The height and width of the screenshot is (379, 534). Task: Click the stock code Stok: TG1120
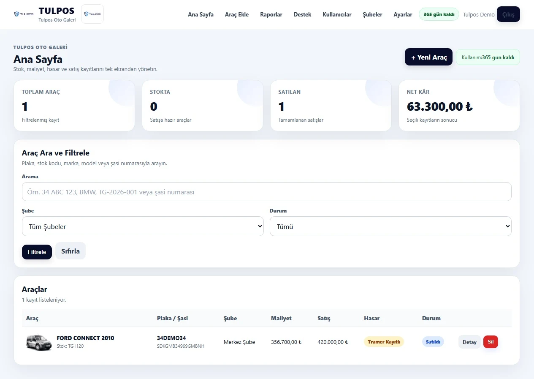[71, 346]
